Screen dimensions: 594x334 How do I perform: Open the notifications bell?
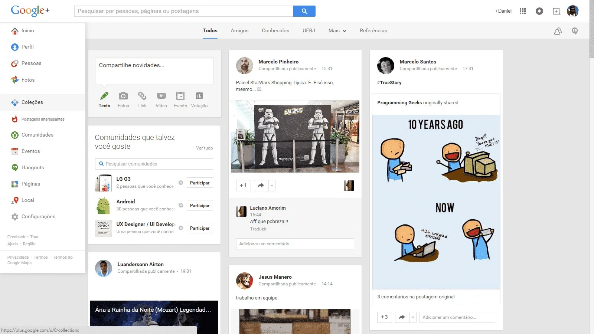click(x=539, y=11)
